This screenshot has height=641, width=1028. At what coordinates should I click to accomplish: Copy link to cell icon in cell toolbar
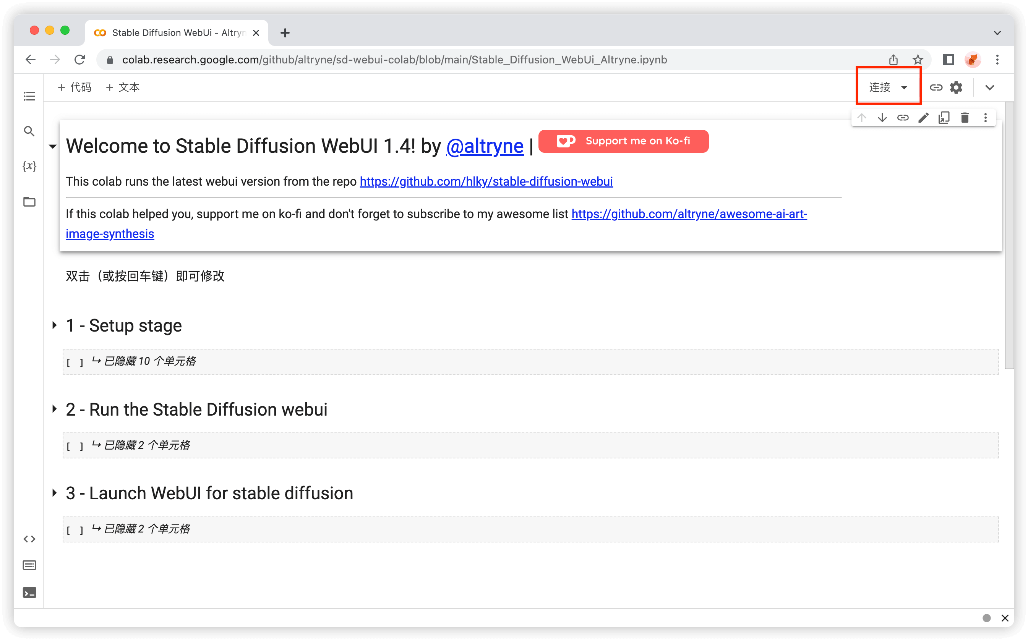[x=903, y=118]
